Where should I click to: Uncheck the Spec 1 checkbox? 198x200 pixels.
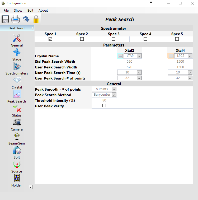[x=50, y=39]
